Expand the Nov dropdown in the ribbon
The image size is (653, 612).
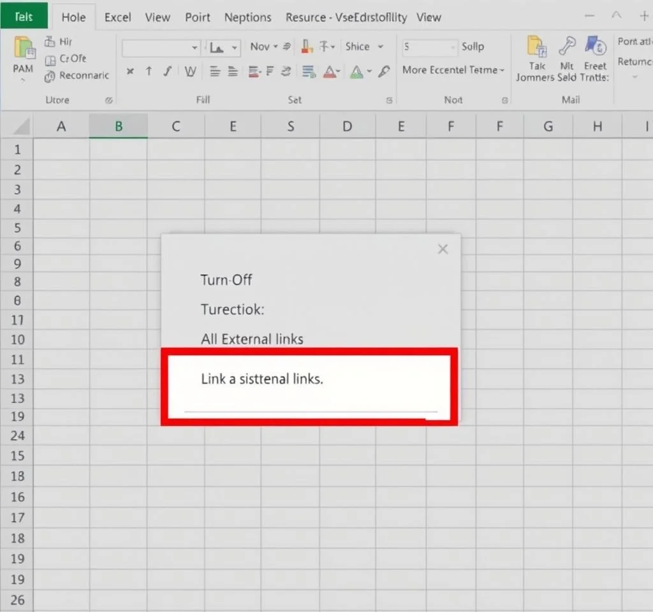275,47
